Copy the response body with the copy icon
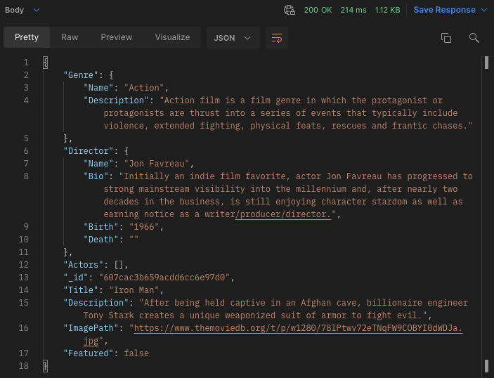Screen dimensions: 494x378 coord(446,38)
